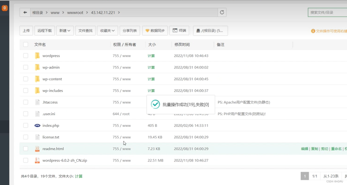Tick the checkbox for wordpress folder

(26, 56)
